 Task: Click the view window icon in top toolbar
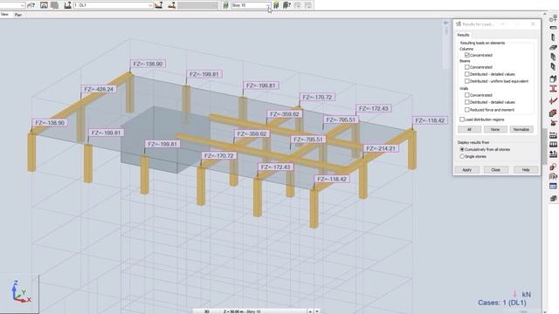click(44, 5)
